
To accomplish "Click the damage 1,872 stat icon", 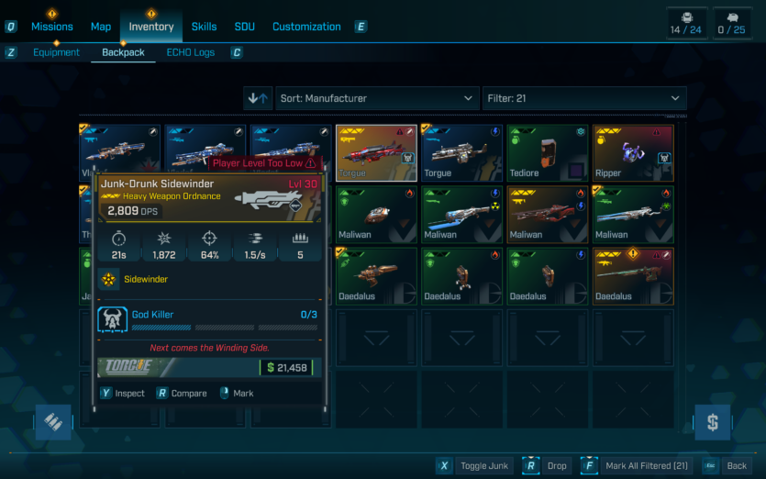I will point(163,239).
